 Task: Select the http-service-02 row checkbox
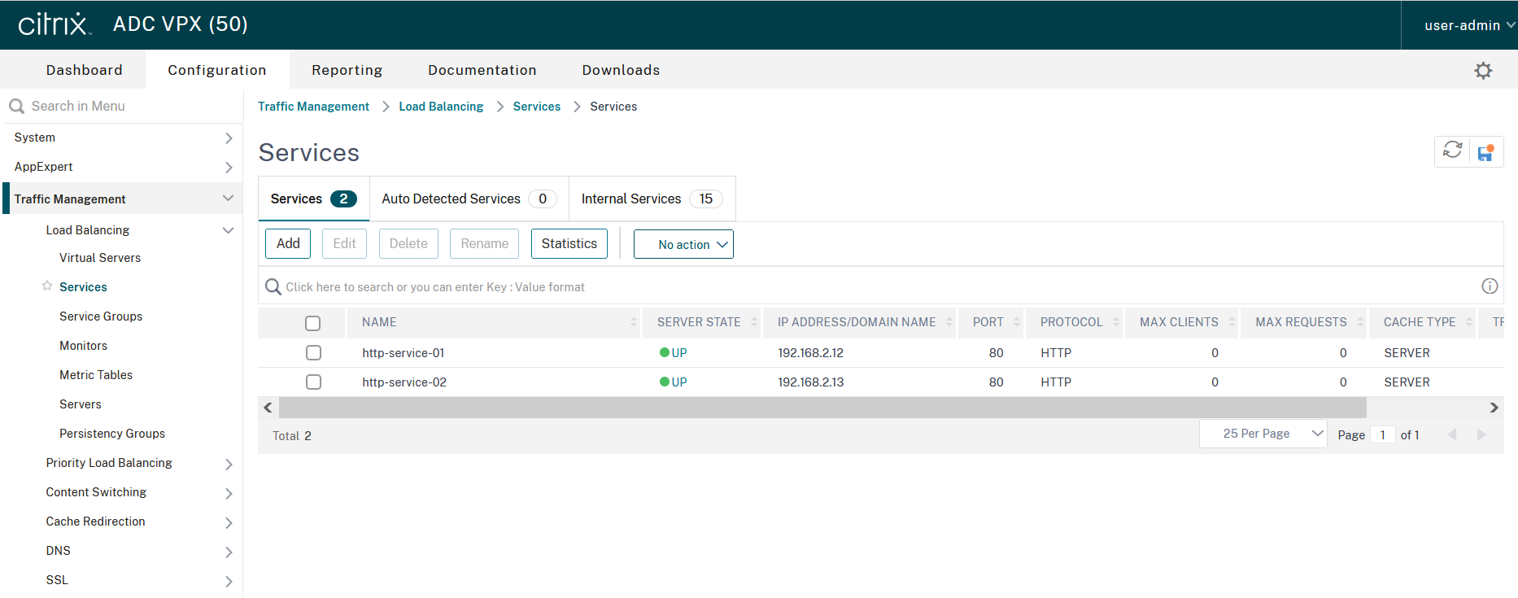[x=313, y=382]
